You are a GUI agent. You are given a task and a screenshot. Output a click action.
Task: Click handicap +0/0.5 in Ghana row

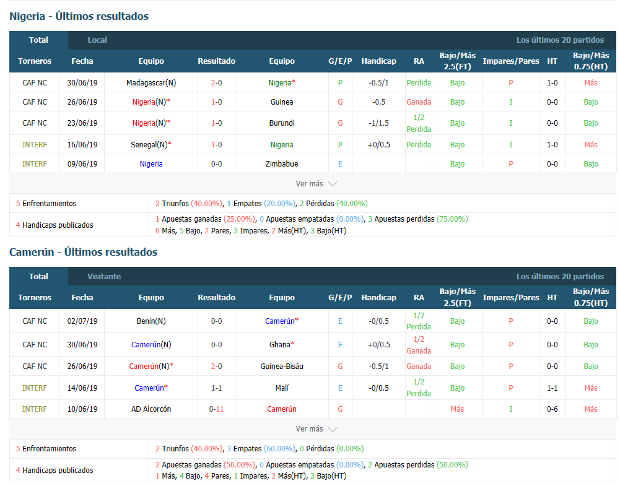[x=378, y=345]
